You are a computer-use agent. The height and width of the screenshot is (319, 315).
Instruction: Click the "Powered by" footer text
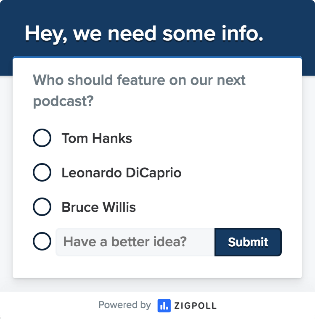click(x=124, y=305)
